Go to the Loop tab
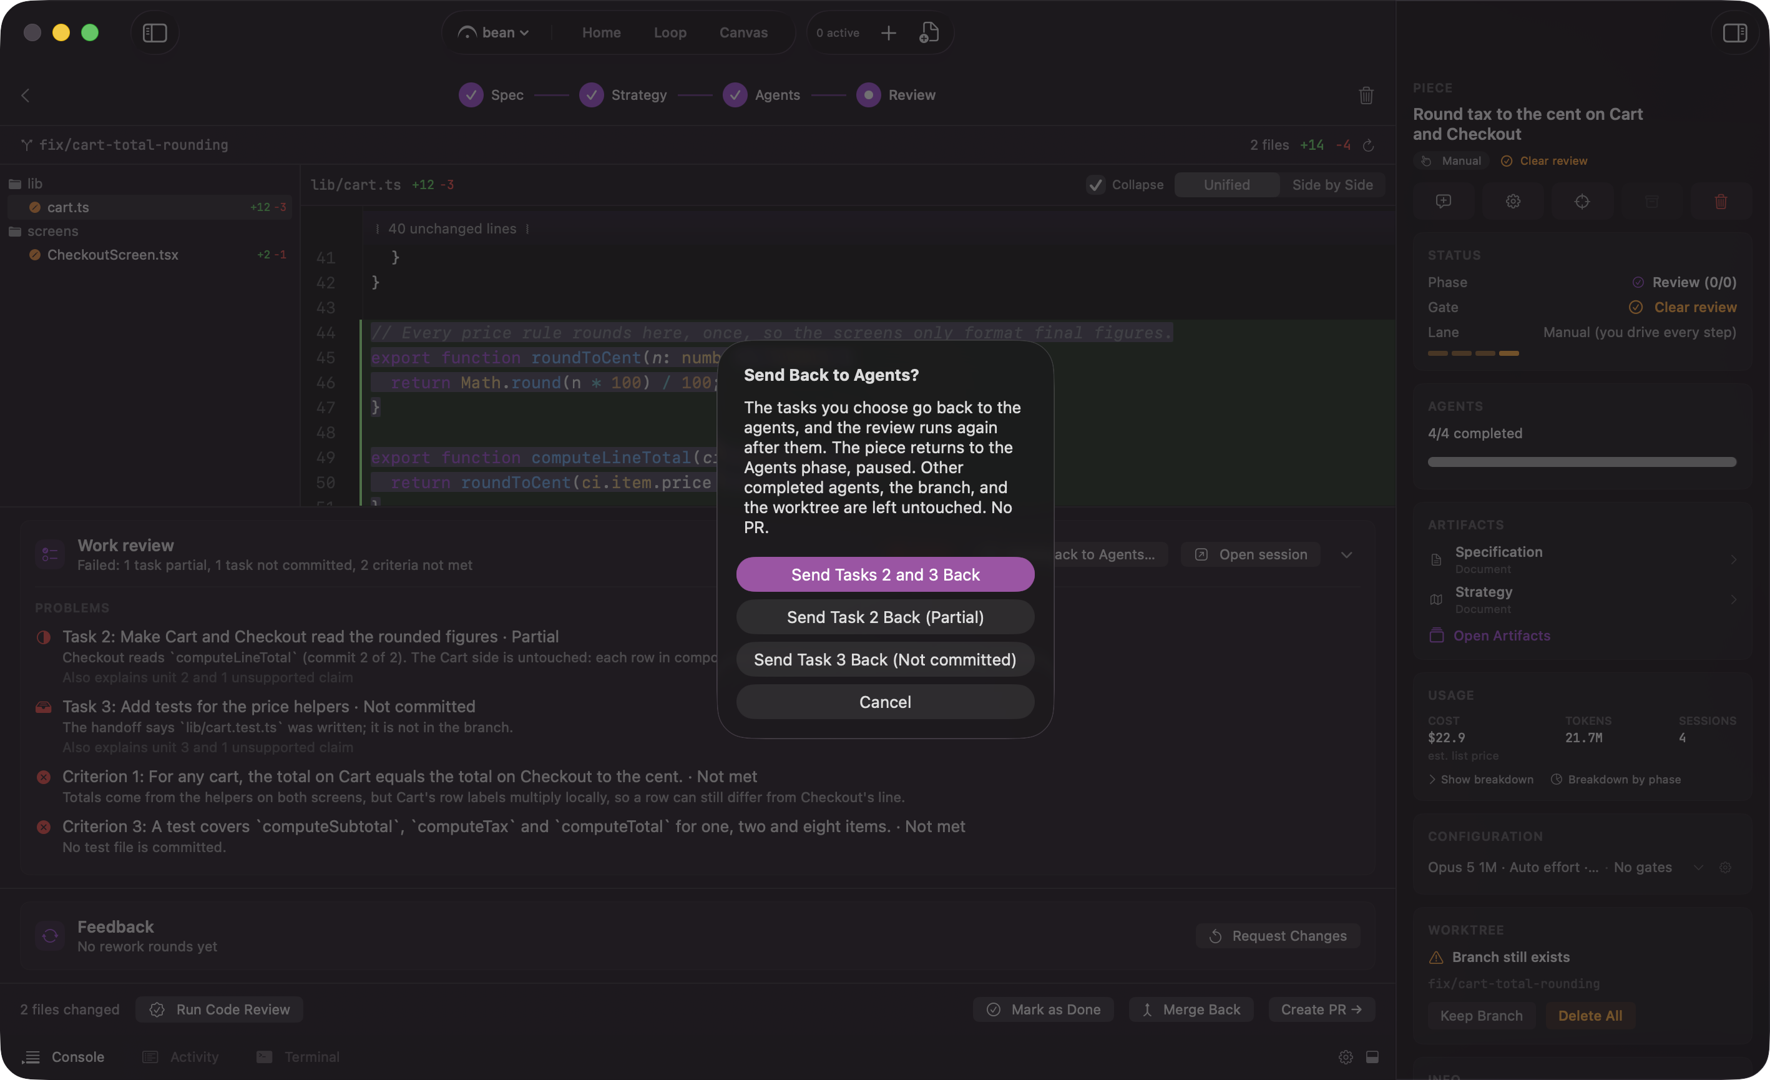 [670, 33]
